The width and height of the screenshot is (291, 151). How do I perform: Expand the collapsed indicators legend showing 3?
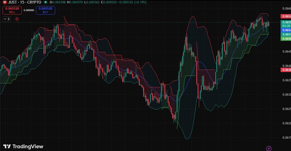[x=7, y=19]
